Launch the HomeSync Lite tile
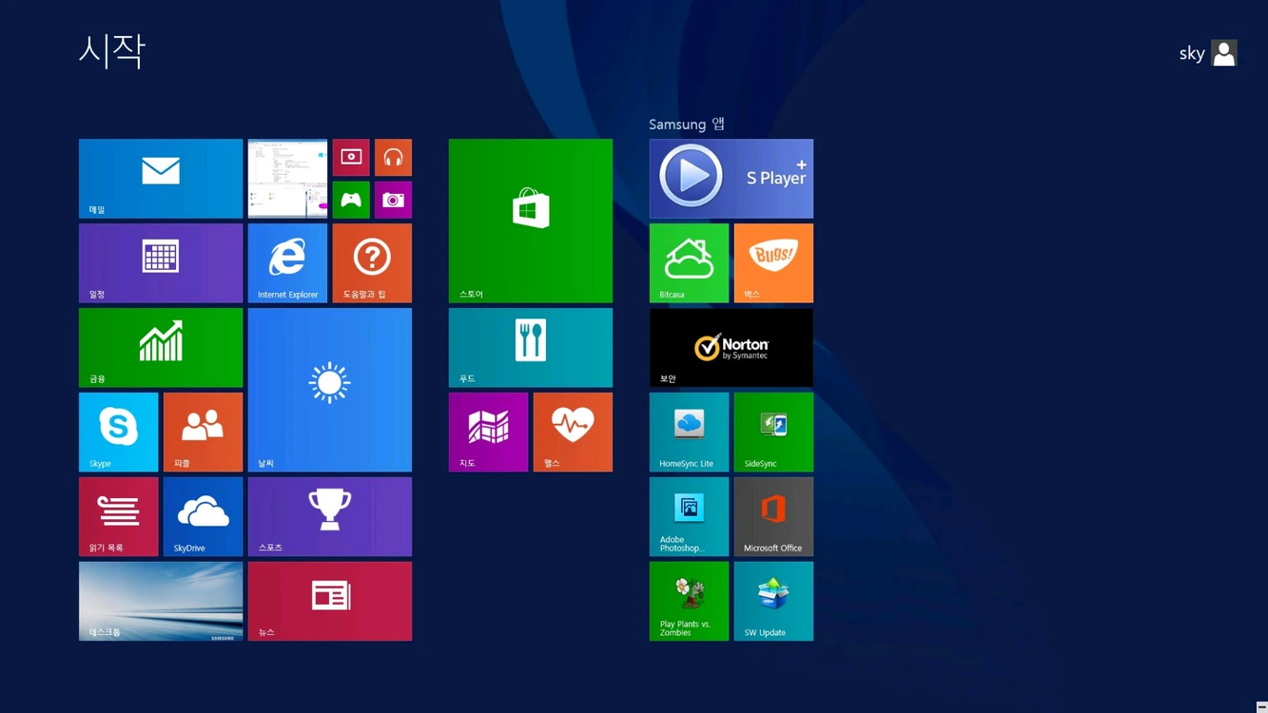The width and height of the screenshot is (1268, 713). (689, 433)
